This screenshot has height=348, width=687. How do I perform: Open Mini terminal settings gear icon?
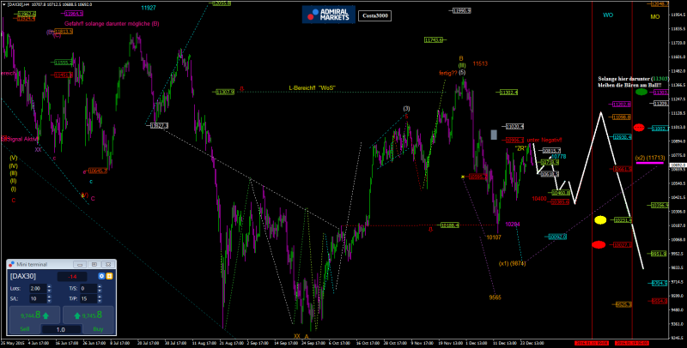[x=101, y=277]
